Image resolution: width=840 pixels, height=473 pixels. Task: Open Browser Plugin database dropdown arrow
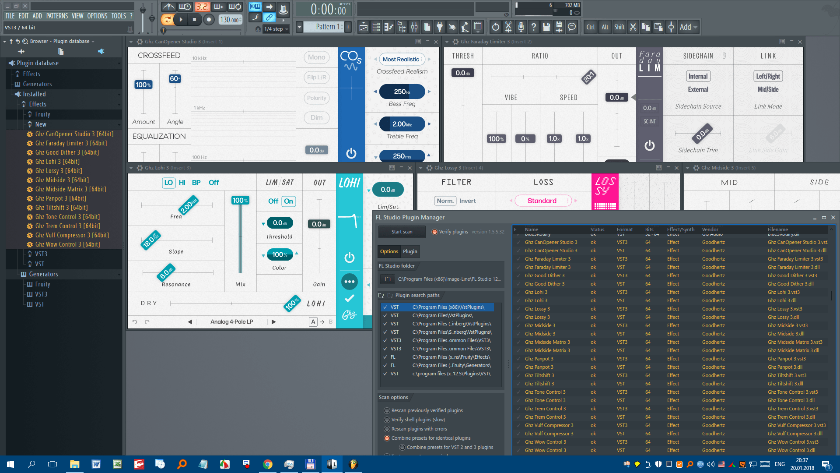pos(93,42)
